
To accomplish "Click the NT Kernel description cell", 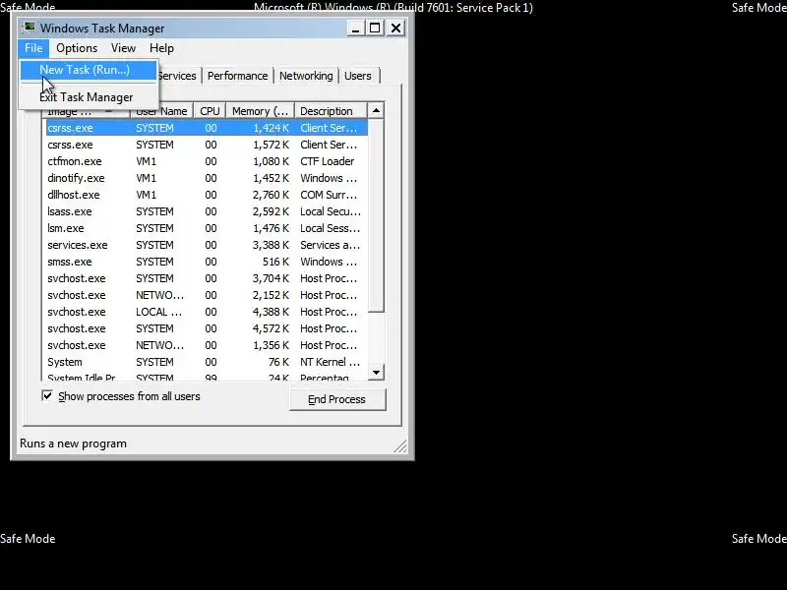I will (x=330, y=362).
